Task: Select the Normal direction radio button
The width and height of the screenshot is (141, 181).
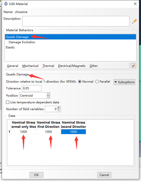Action: tap(80, 82)
